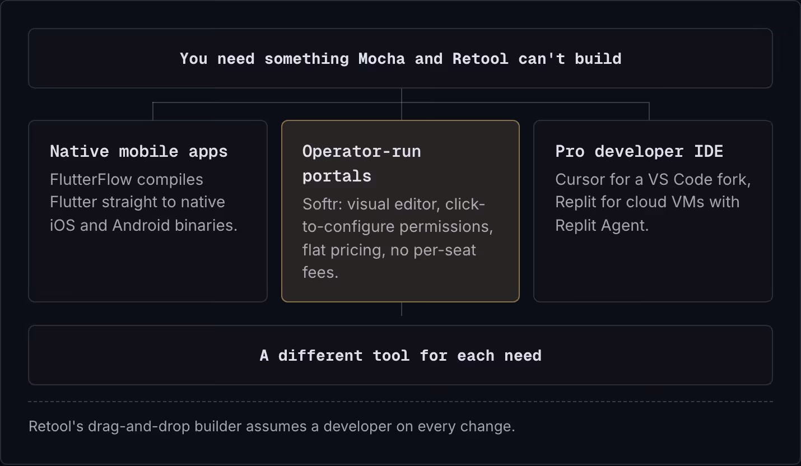The image size is (801, 466).
Task: Click the 'You need something Mocha and Retool can't build' box
Action: 400,58
